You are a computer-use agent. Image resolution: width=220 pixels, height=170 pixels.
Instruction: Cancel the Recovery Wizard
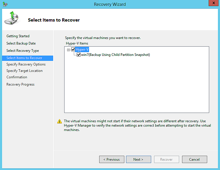click(194, 159)
